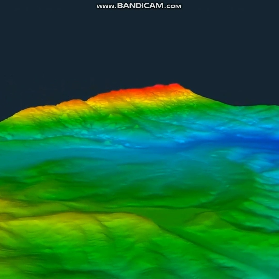Click the www.BANDICAM.com watermark text
Screen dimensions: 279x279
click(x=139, y=6)
